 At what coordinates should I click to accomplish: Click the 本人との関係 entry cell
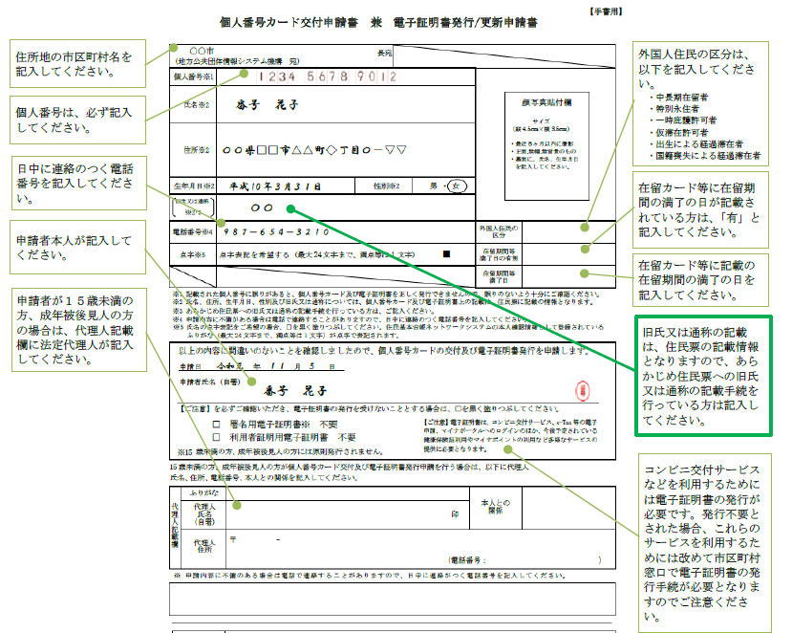pyautogui.click(x=568, y=508)
